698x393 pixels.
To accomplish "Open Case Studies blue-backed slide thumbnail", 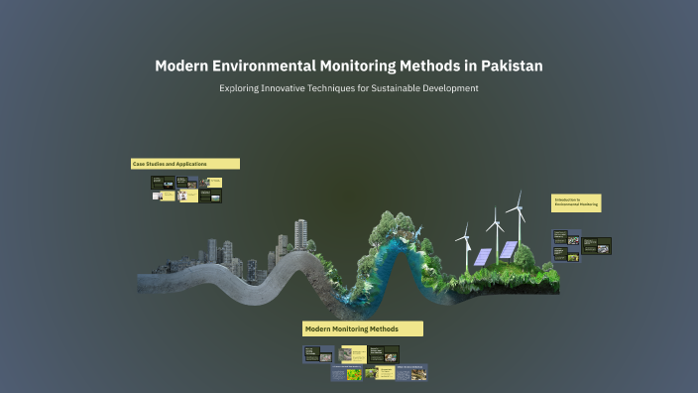I will tap(187, 183).
